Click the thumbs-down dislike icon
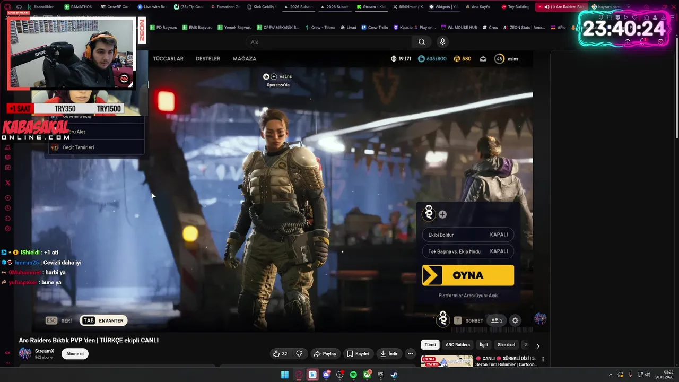Image resolution: width=679 pixels, height=382 pixels. point(299,354)
